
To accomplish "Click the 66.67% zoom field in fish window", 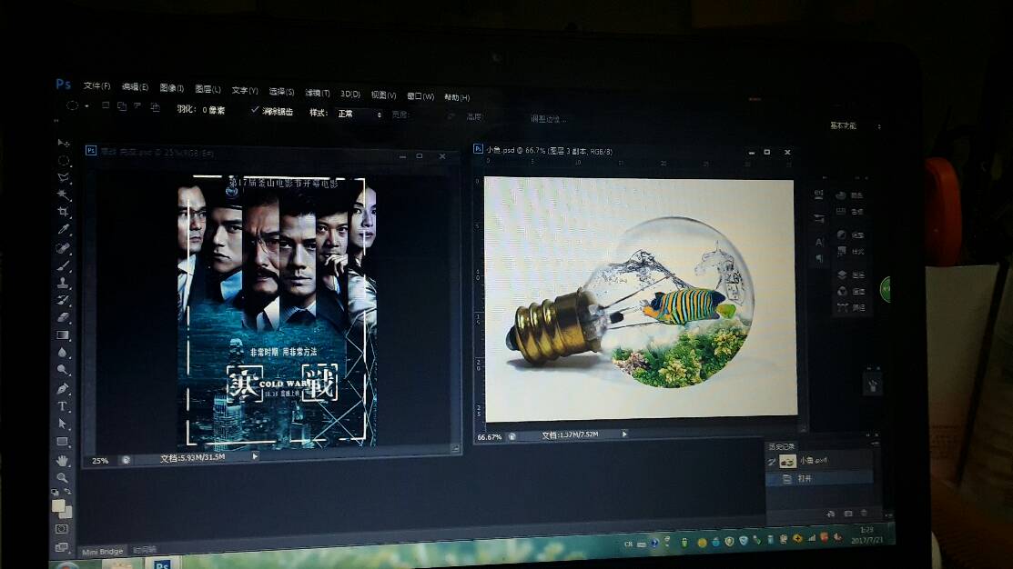I will pos(489,437).
